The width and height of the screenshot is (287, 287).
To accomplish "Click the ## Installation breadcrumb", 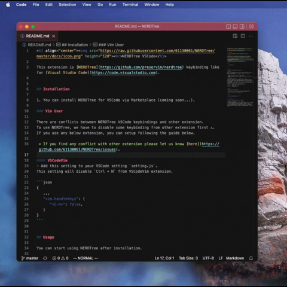I will pos(72,45).
